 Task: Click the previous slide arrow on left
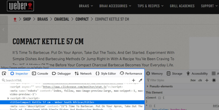pyautogui.click(x=3, y=30)
